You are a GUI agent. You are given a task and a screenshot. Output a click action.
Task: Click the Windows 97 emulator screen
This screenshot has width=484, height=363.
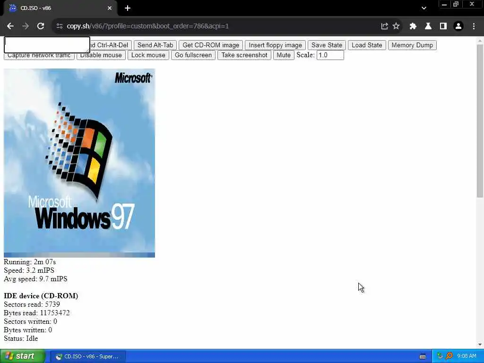[x=79, y=163]
